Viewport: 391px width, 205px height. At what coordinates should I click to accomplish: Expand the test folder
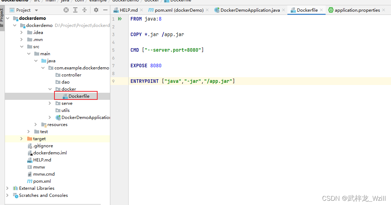pyautogui.click(x=28, y=132)
